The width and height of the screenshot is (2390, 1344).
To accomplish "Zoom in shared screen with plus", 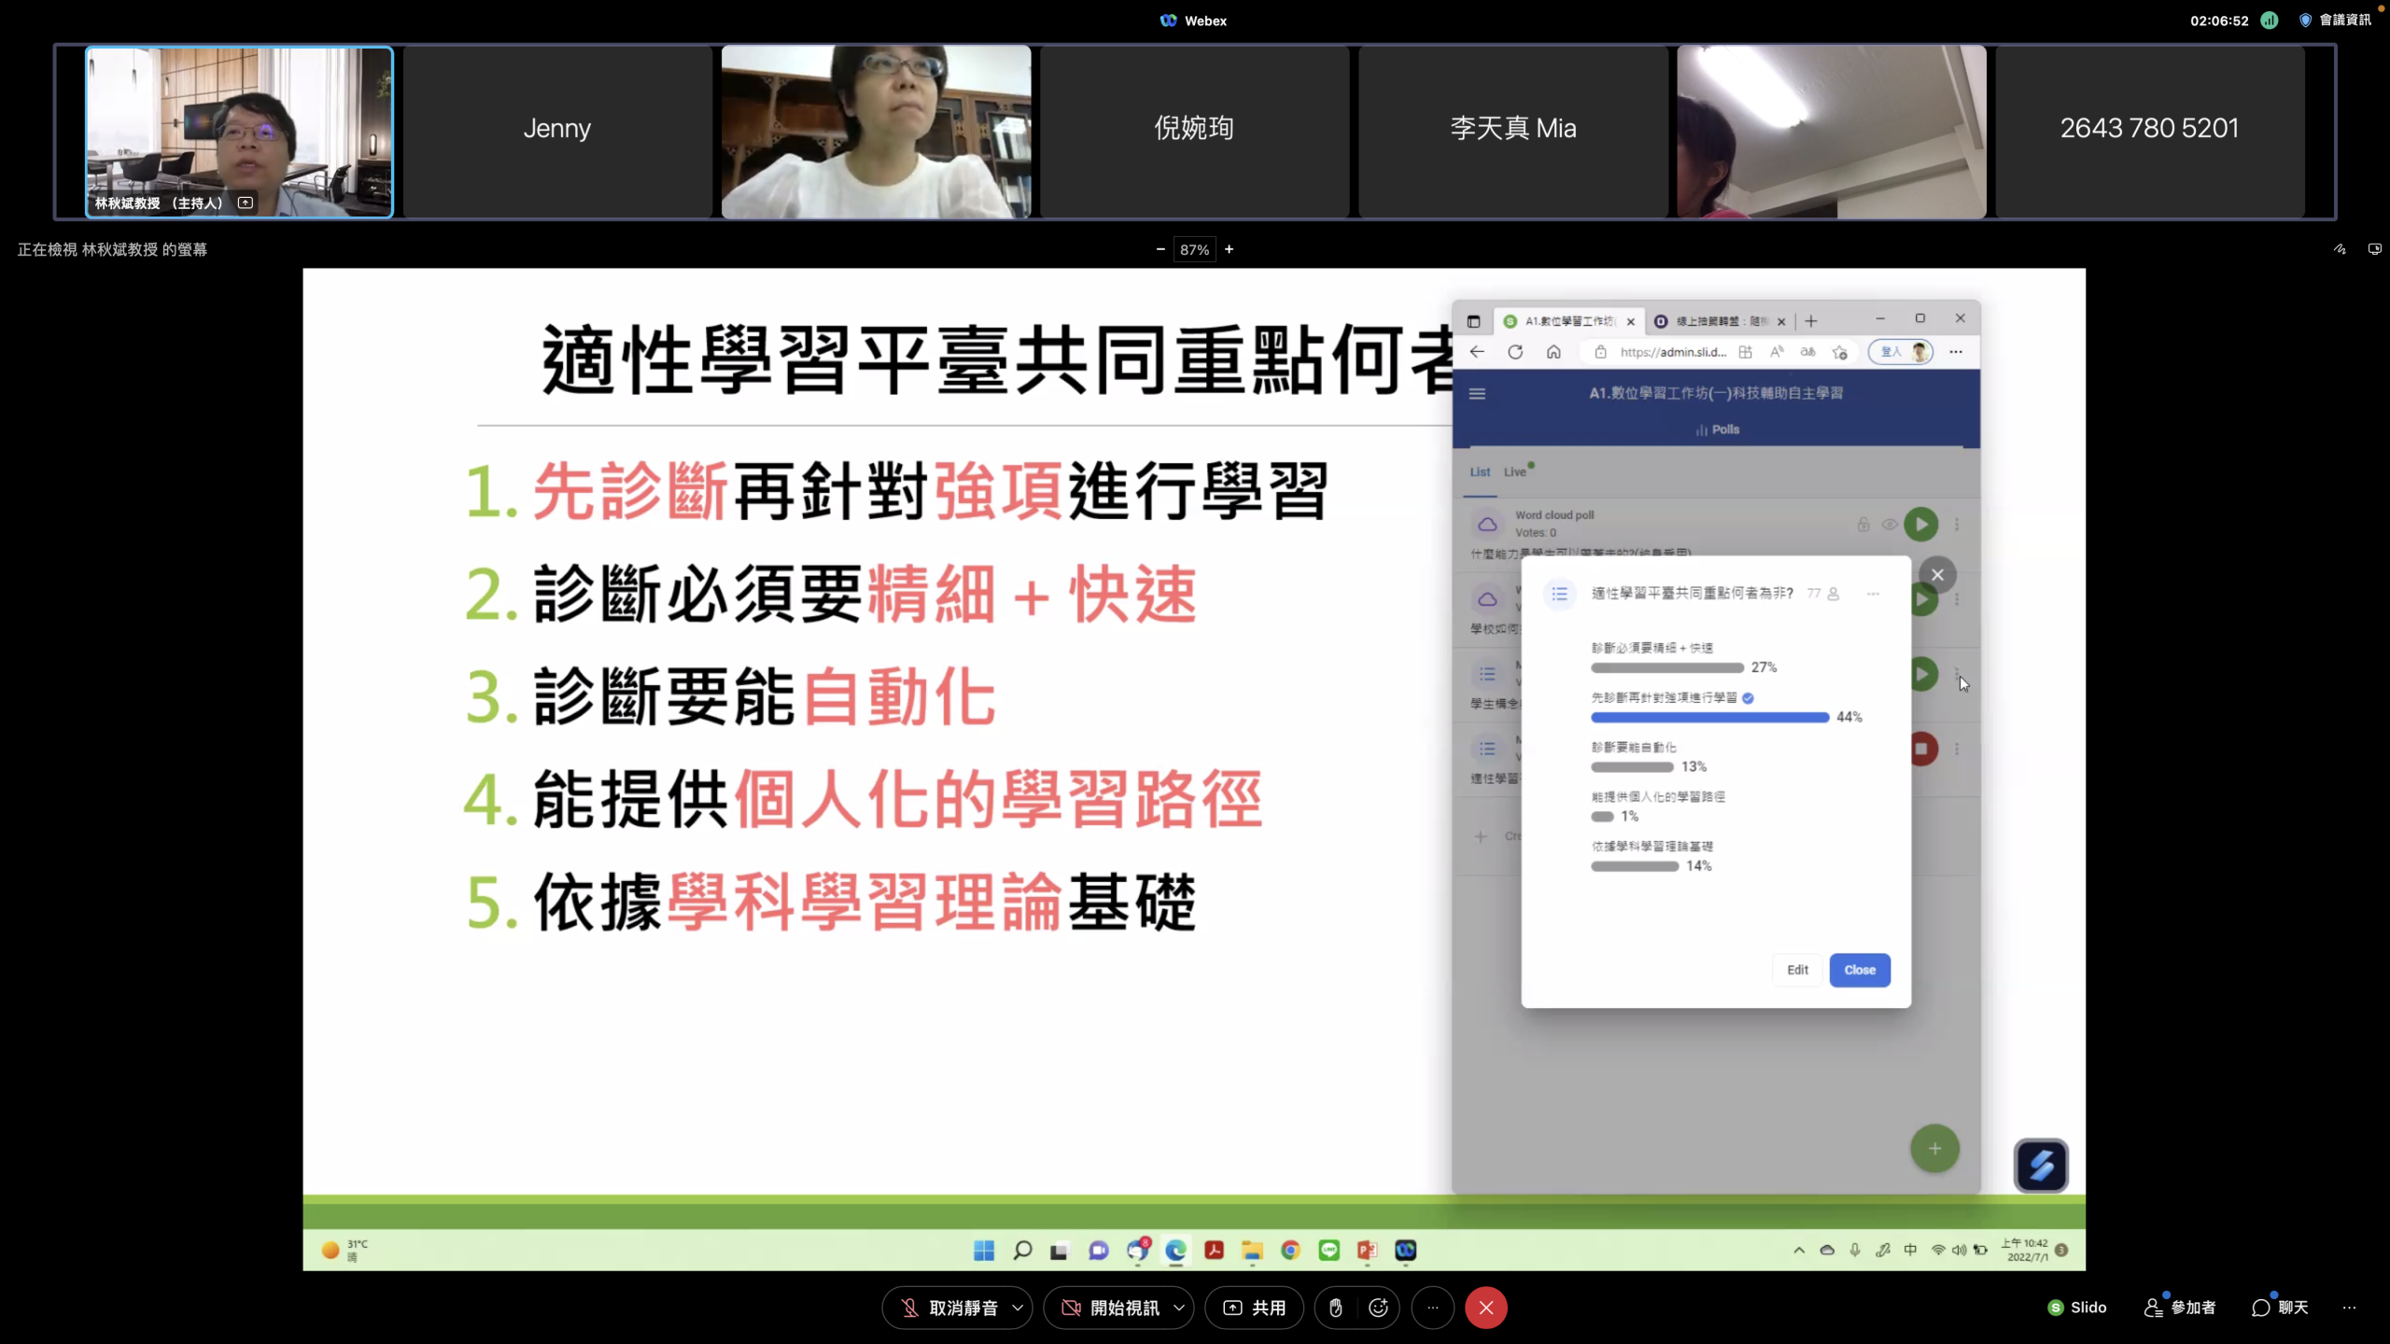I will 1229,249.
